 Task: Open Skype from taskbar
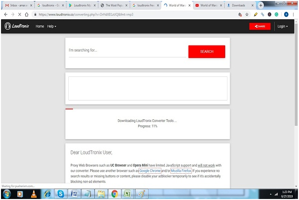pos(60,194)
